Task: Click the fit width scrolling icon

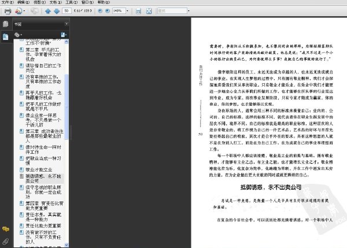Action: click(138, 11)
